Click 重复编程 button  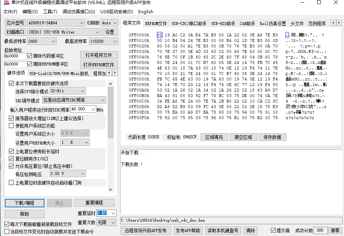coord(94,203)
